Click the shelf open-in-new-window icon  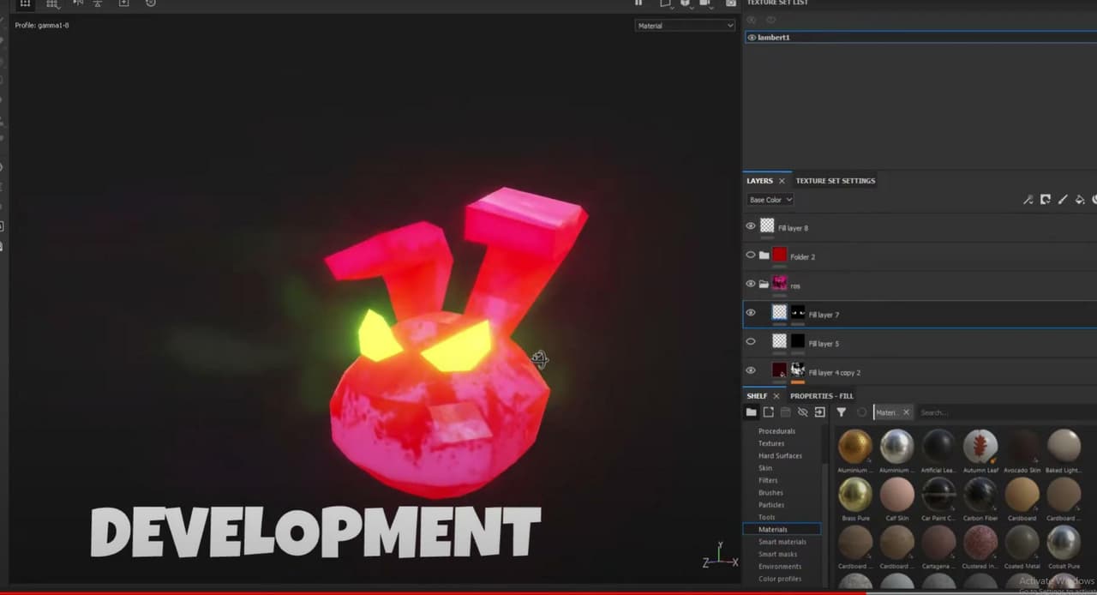tap(769, 412)
